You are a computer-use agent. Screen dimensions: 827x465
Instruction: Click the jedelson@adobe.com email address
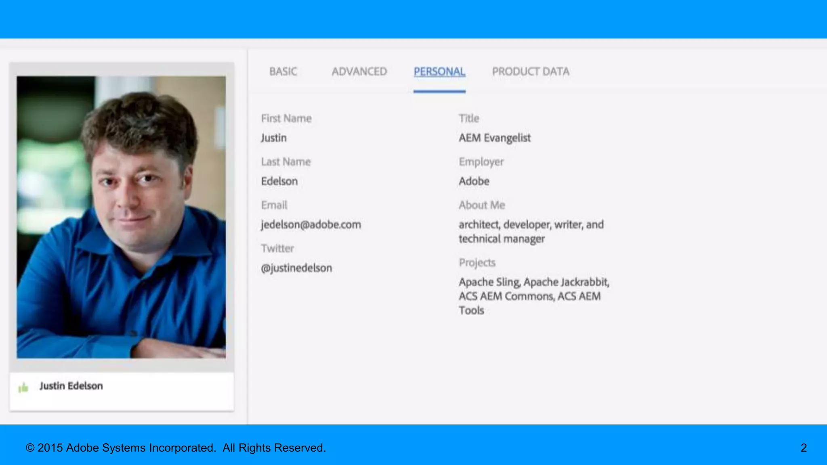click(x=311, y=224)
